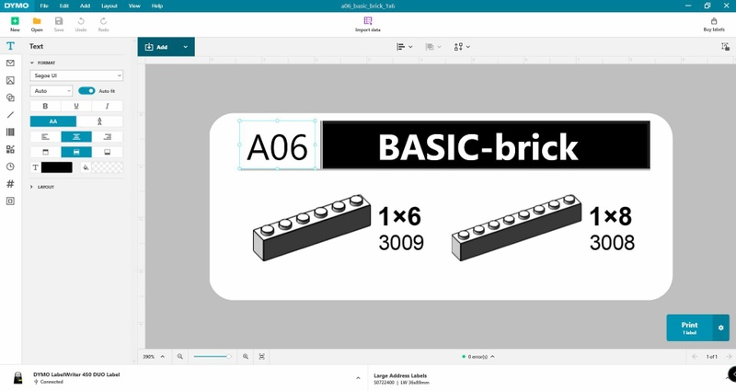
Task: Open the Add menu in menu bar
Action: click(85, 6)
